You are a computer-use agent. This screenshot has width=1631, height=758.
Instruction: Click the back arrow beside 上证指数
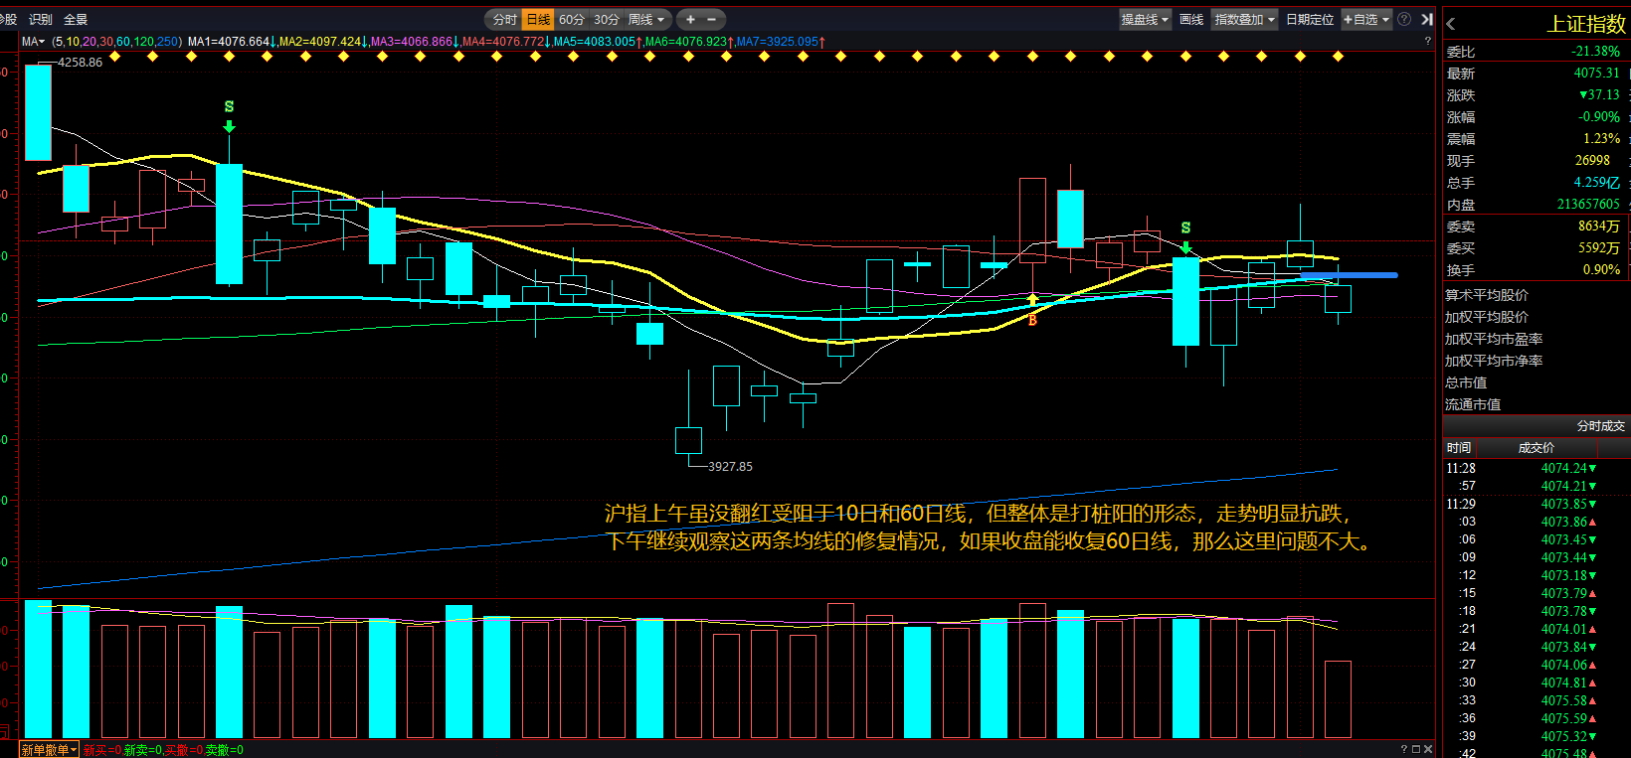click(x=1450, y=24)
